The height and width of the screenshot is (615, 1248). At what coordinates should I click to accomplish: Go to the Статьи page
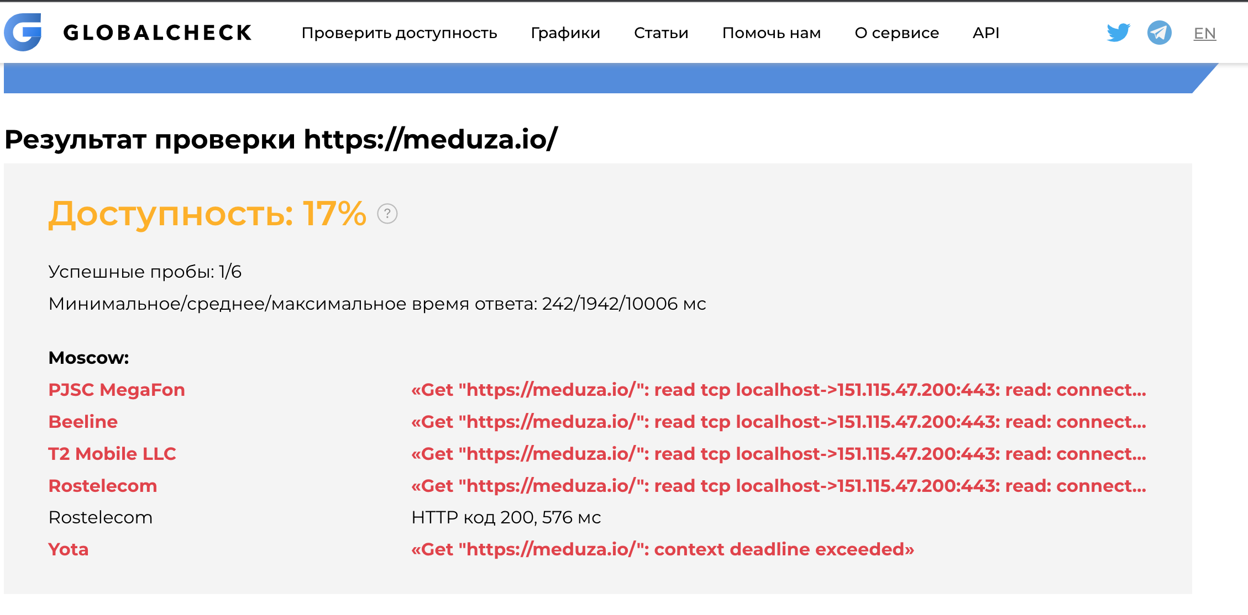click(x=661, y=33)
